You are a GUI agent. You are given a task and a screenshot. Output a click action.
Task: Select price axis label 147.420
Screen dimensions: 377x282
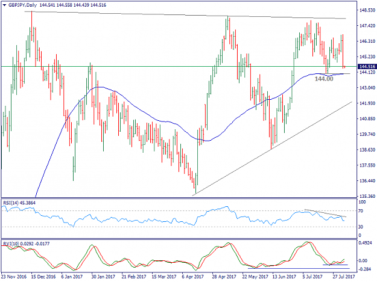[x=367, y=26]
